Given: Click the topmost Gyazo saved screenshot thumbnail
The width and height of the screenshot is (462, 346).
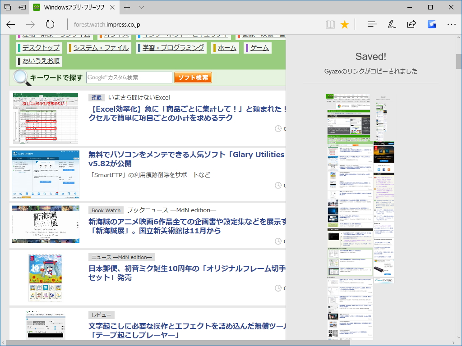Looking at the screenshot, I should click(x=348, y=112).
